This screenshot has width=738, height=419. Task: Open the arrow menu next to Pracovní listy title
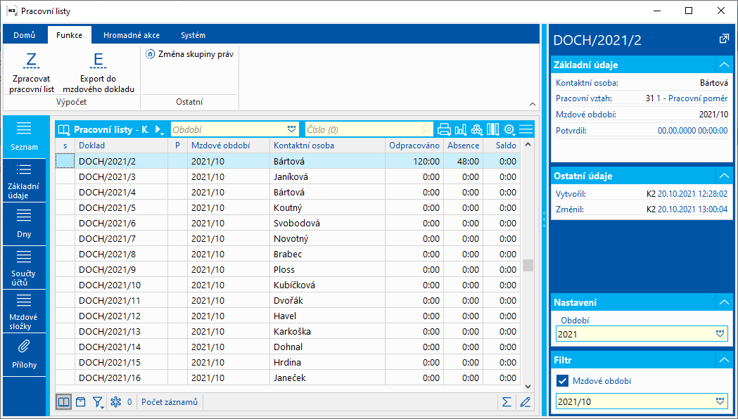[x=158, y=129]
